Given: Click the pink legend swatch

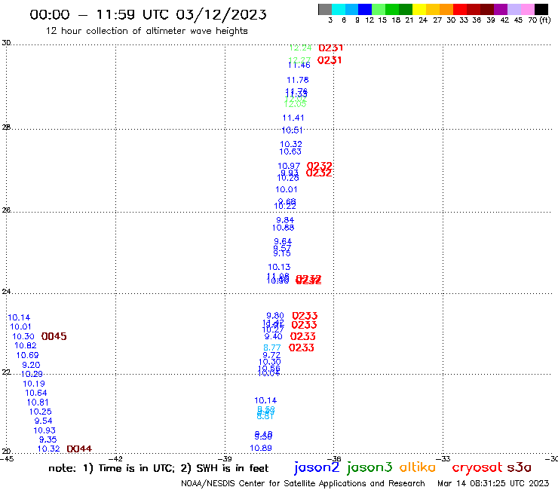Looking at the screenshot, I should (x=527, y=9).
